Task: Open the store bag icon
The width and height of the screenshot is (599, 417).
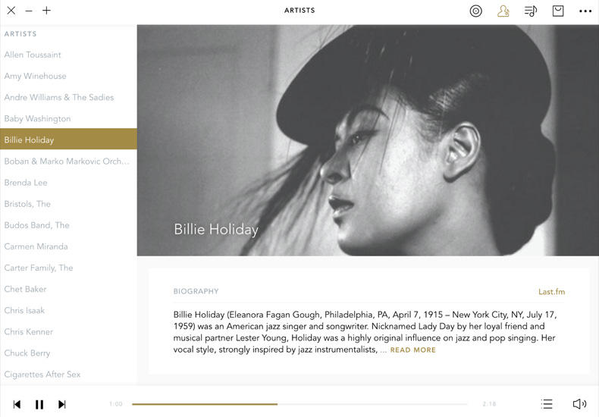Action: click(x=558, y=11)
